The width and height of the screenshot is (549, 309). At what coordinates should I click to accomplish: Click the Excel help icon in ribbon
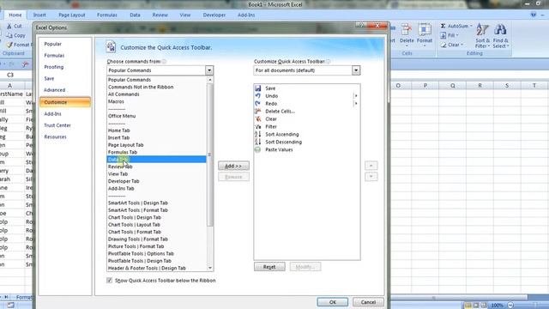click(534, 15)
